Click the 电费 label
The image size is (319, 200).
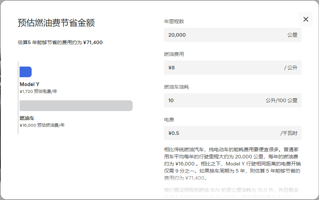[169, 120]
